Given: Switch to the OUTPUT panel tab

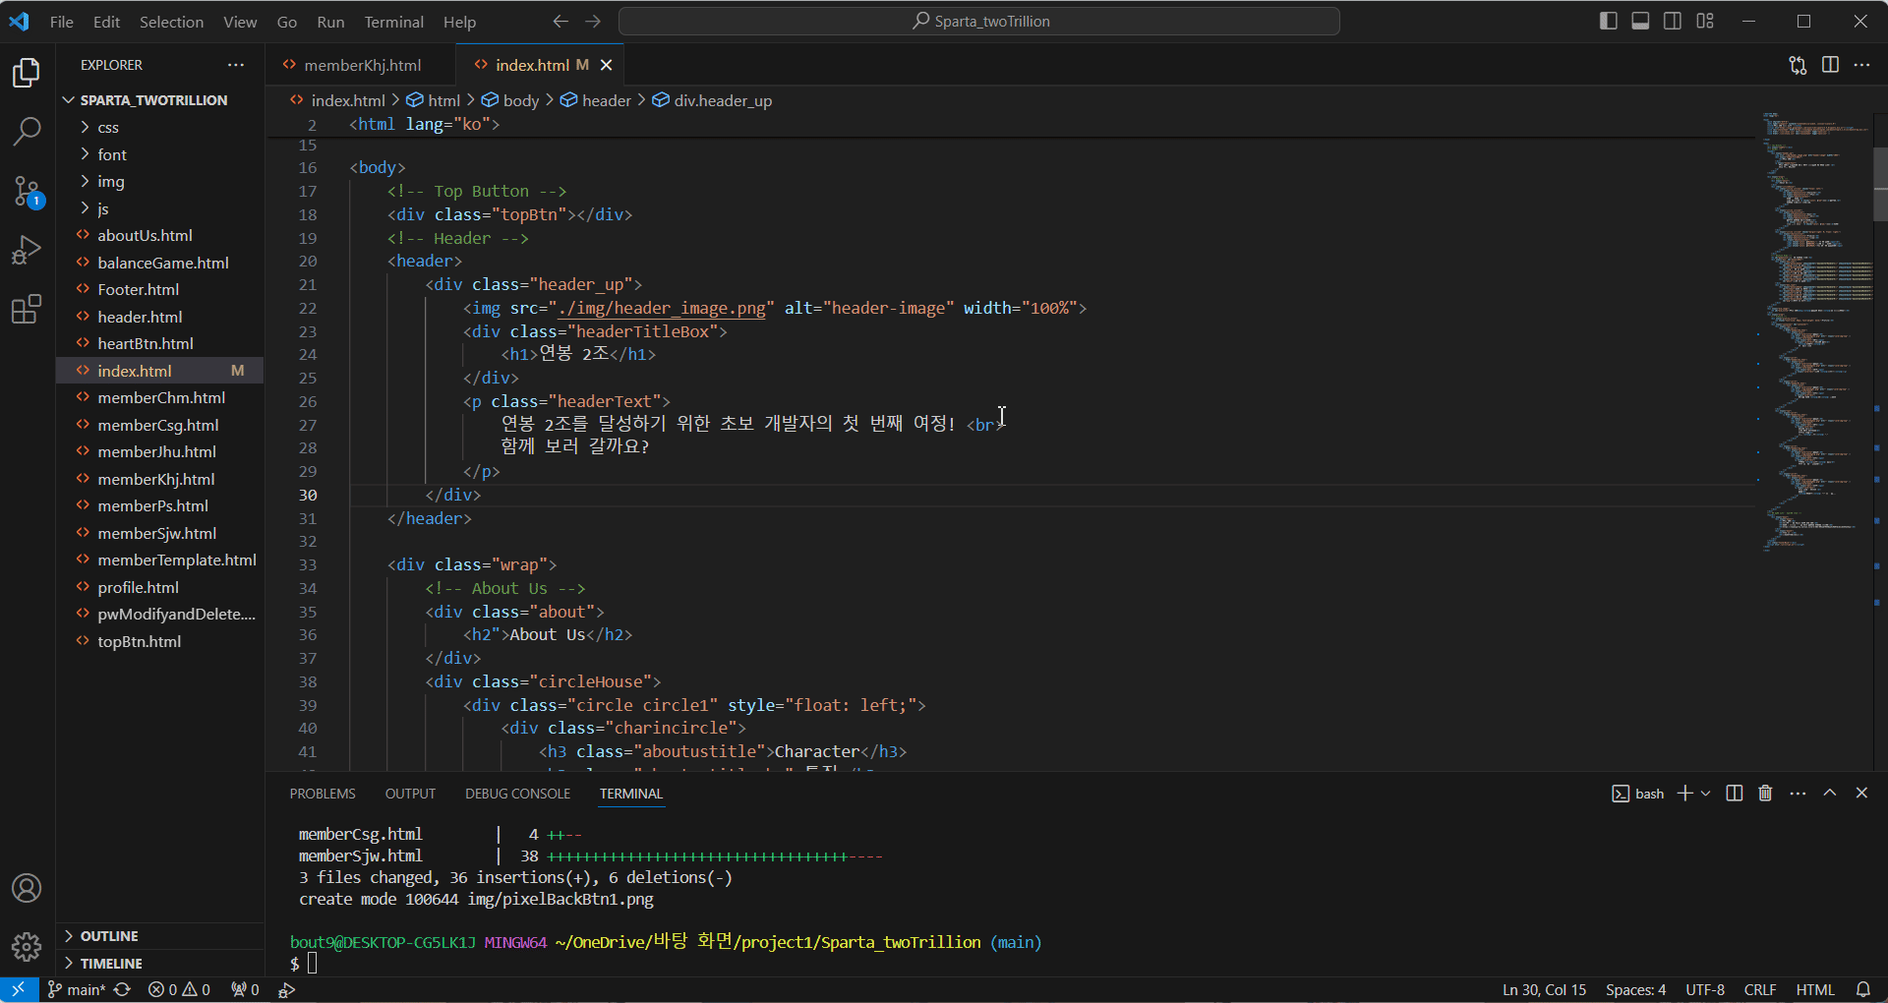Looking at the screenshot, I should [x=410, y=794].
